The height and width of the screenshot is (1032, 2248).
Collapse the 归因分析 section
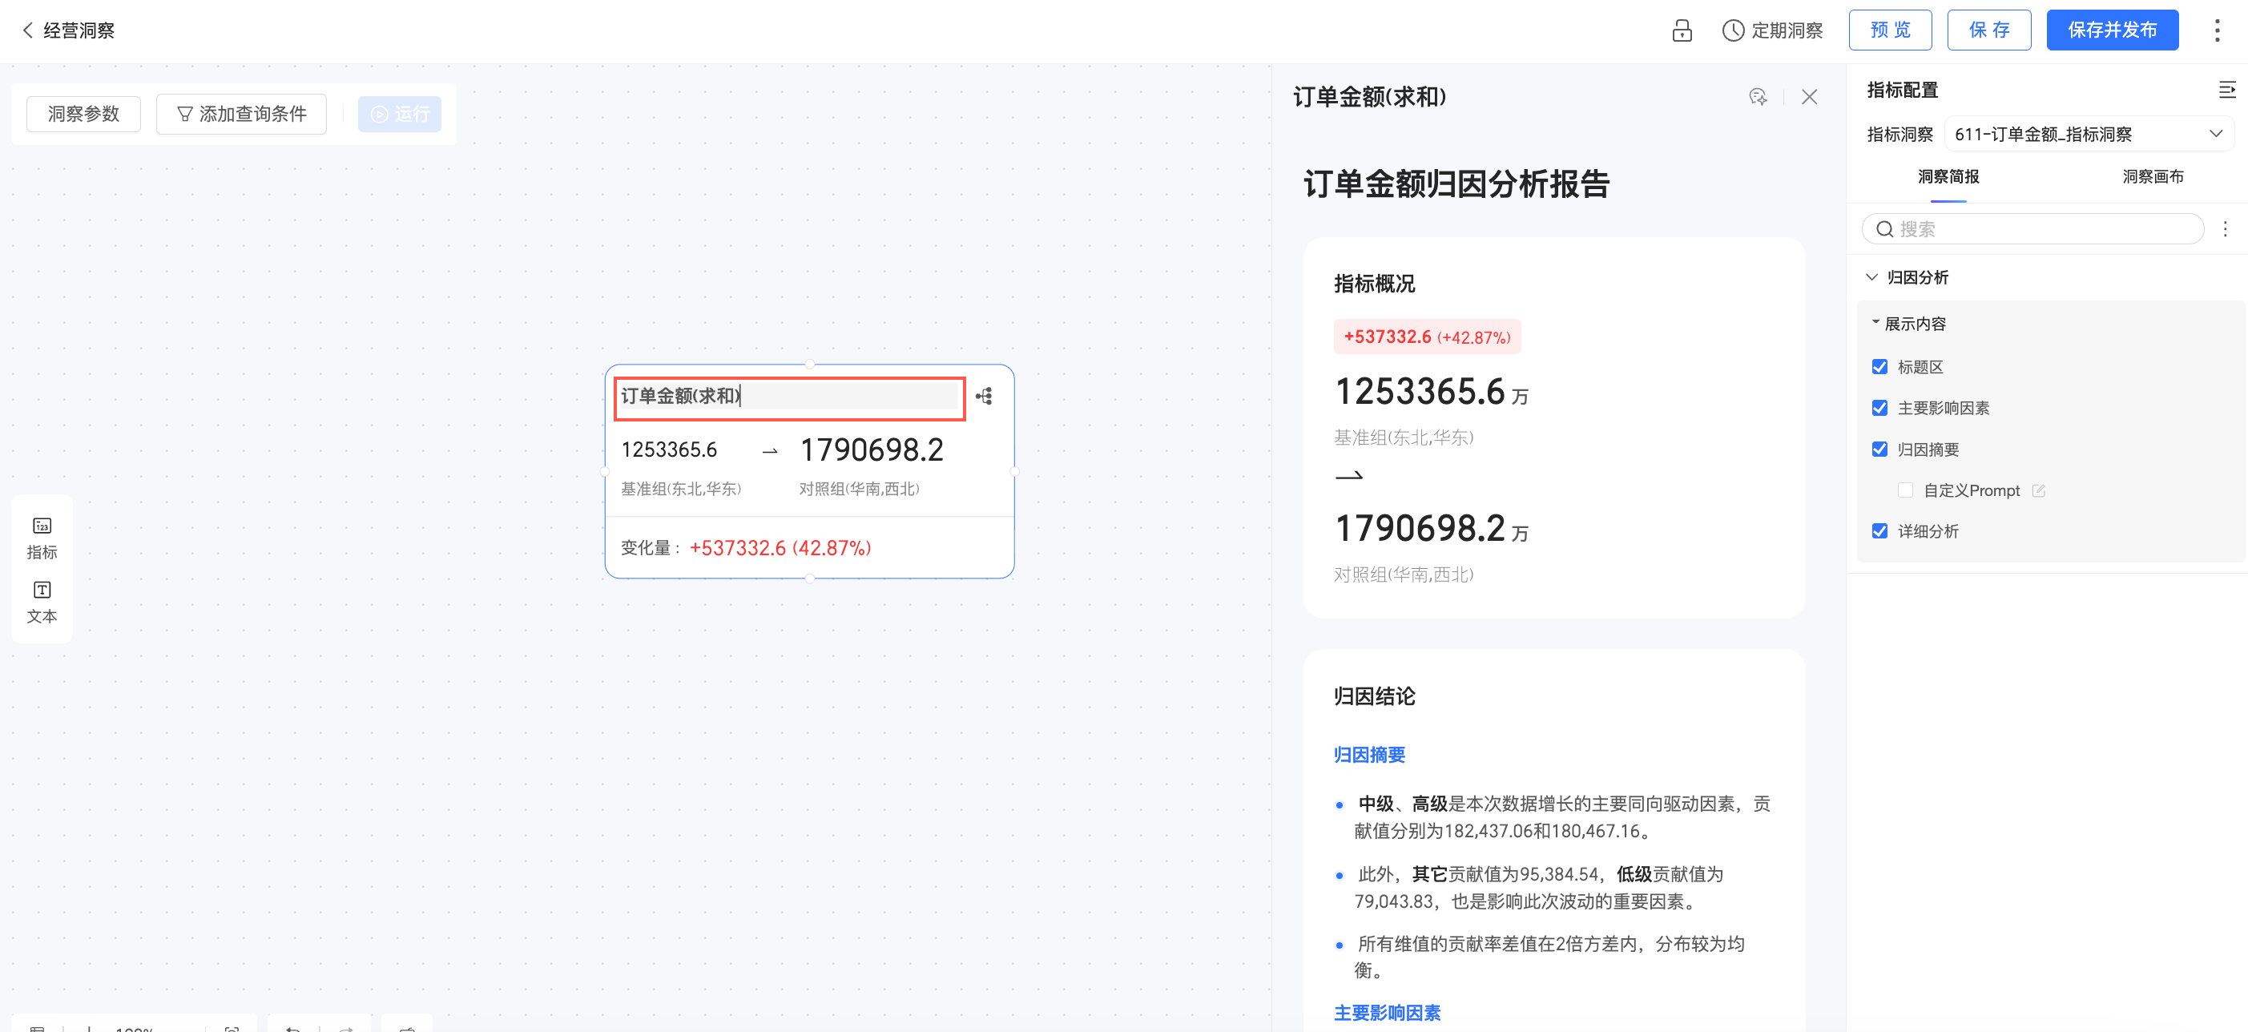1872,278
